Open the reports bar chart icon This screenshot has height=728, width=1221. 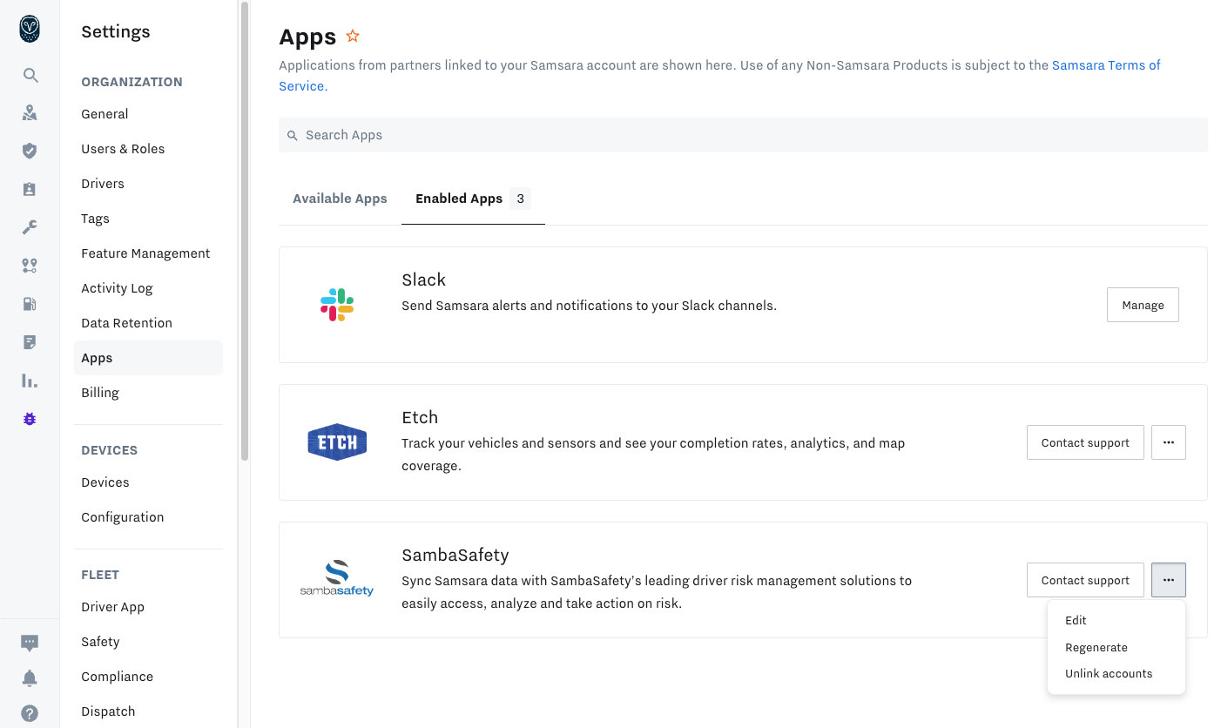pyautogui.click(x=30, y=381)
